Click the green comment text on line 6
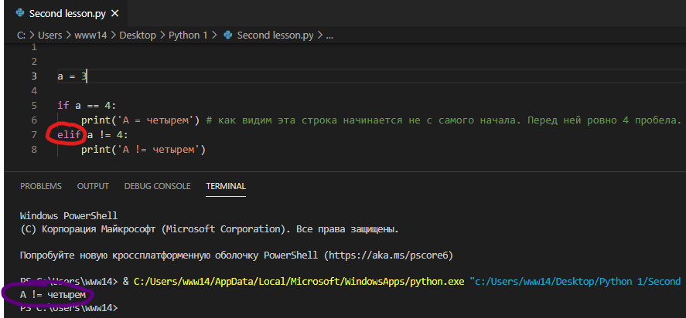The width and height of the screenshot is (686, 318). point(444,120)
